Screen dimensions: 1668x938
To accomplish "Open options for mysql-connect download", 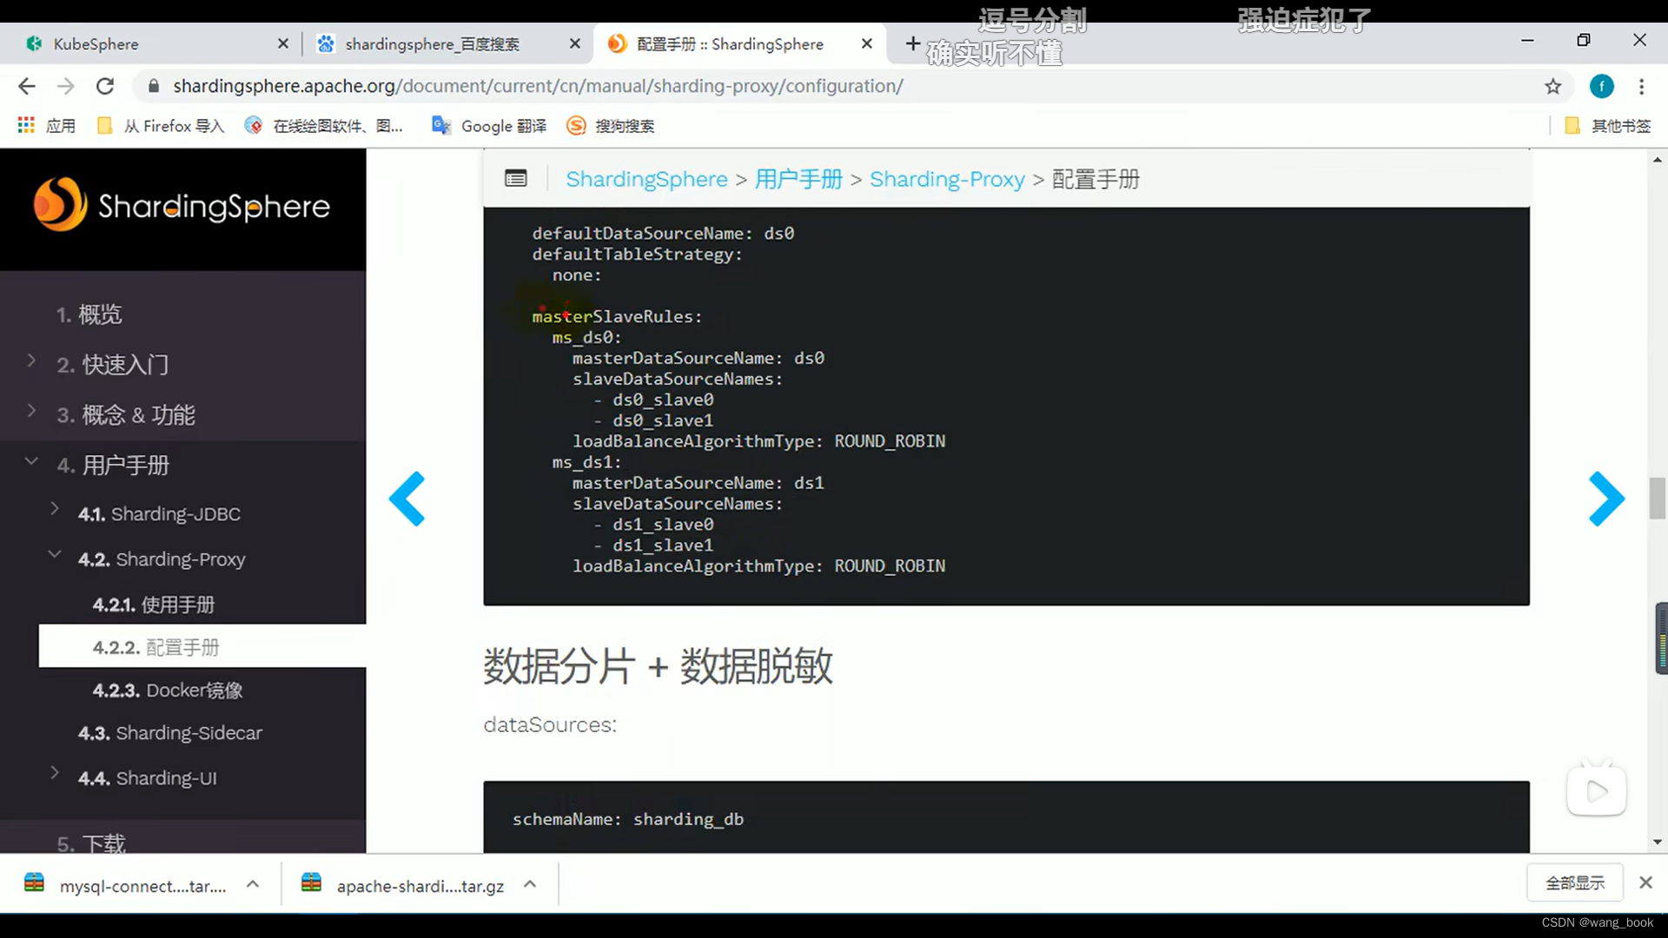I will click(x=253, y=884).
